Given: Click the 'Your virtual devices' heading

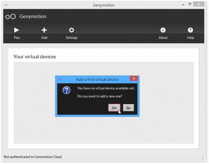Looking at the screenshot, I should 35,57.
